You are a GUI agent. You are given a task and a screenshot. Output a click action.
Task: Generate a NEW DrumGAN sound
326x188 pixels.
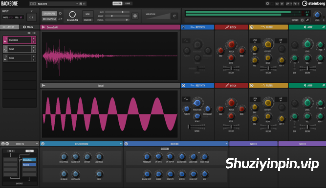coord(87,14)
